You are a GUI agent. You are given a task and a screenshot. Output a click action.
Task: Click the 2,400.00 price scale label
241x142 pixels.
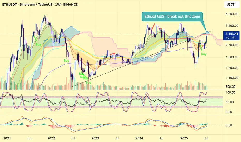(232, 45)
